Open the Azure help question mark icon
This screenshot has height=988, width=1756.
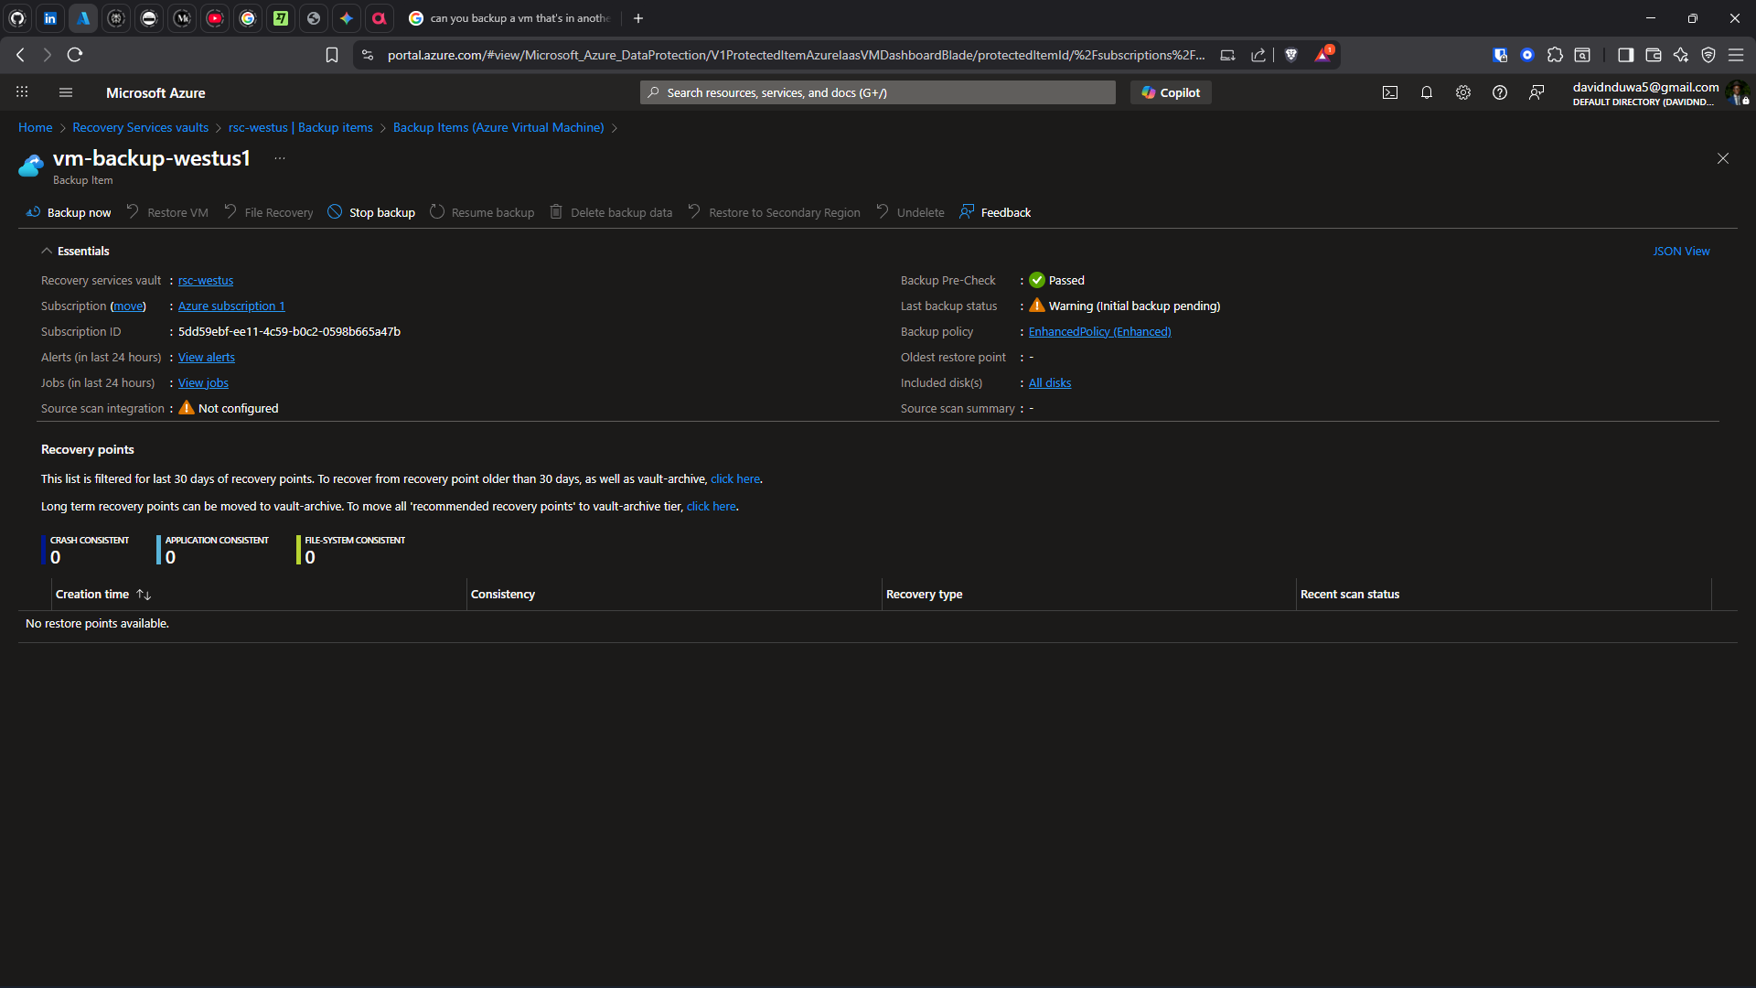pyautogui.click(x=1500, y=92)
